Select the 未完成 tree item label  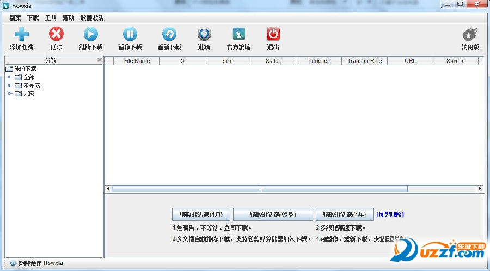[32, 85]
